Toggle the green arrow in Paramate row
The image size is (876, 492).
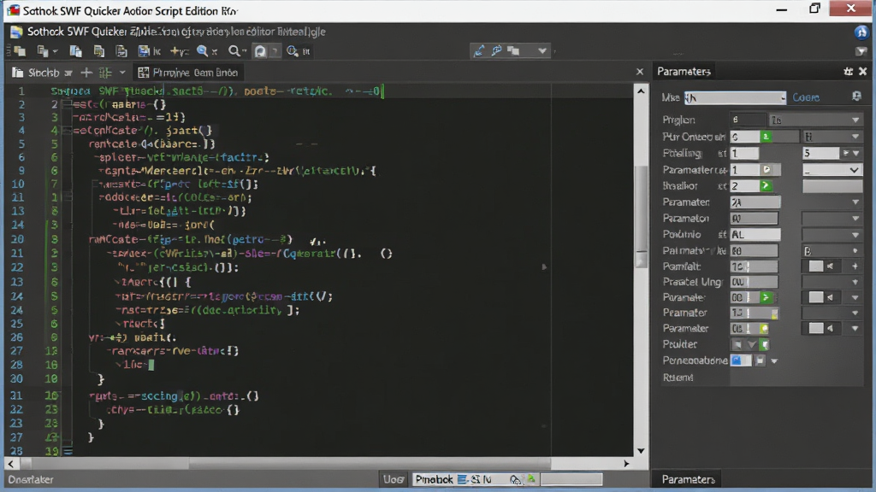pos(766,298)
